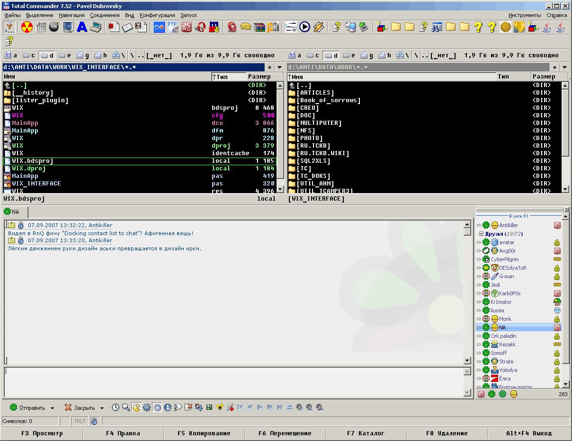The image size is (572, 441).
Task: Click the black sphere toolbar icon
Action: (54, 27)
